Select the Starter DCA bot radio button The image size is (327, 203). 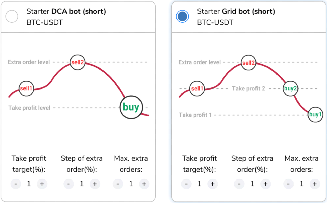(x=12, y=17)
